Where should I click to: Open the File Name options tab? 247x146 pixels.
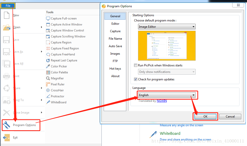[x=115, y=39]
